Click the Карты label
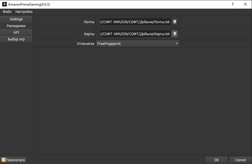This screenshot has height=164, width=252. (x=89, y=34)
